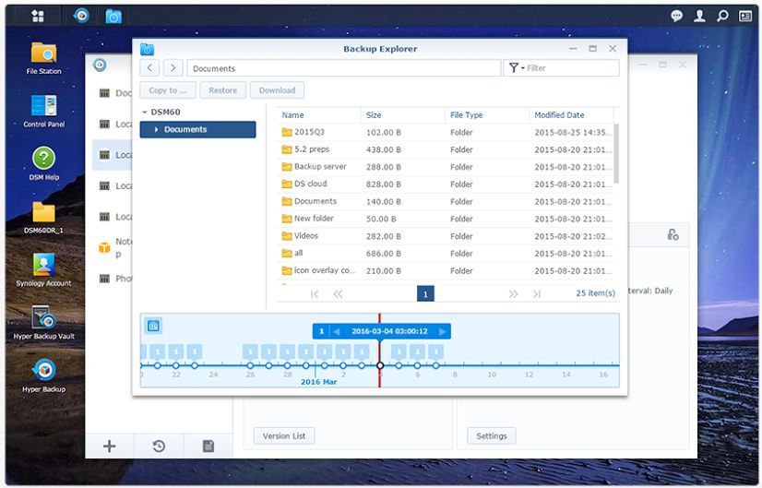Select the timeline version marker at 6
762x488 pixels.
coord(418,365)
